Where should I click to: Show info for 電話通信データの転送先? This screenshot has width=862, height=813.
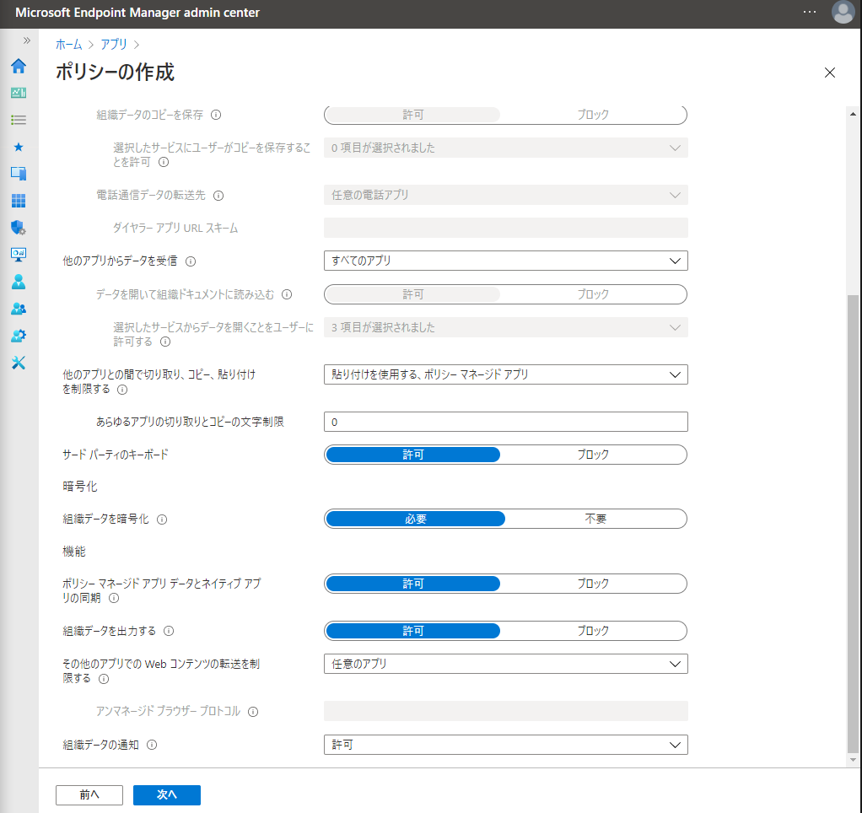[218, 196]
